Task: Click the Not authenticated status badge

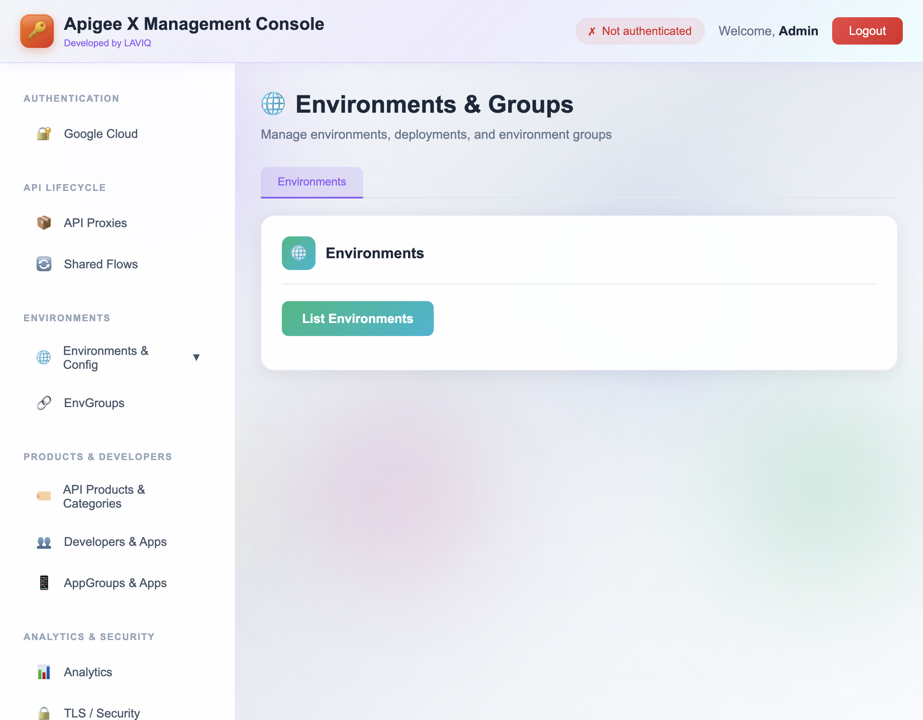Action: [x=639, y=31]
